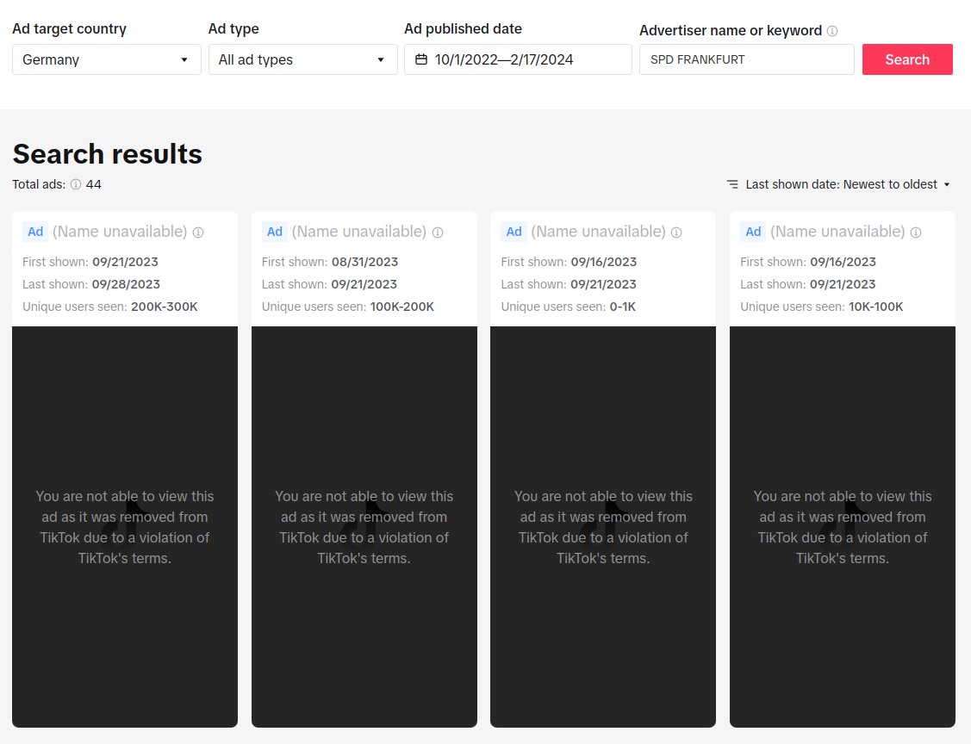Click info icon on third ad card name
This screenshot has width=971, height=744.
point(676,232)
